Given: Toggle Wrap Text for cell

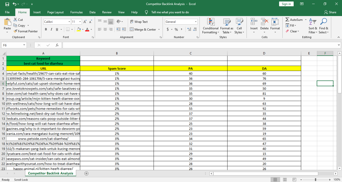Looking at the screenshot, I should pyautogui.click(x=139, y=22).
